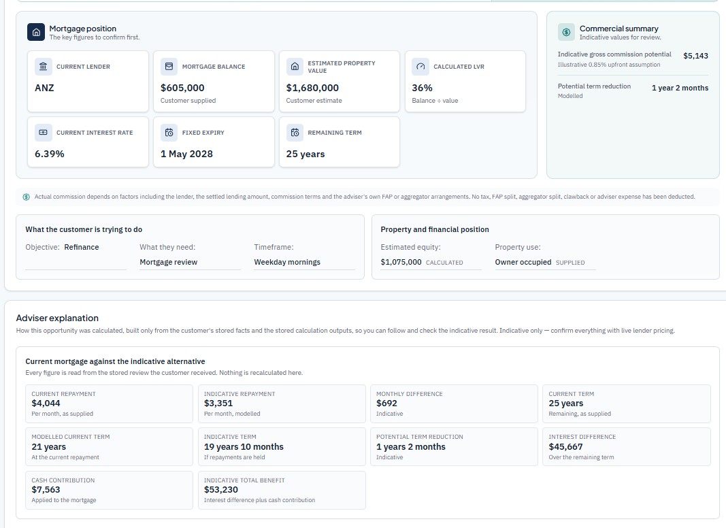726x528 pixels.
Task: Click the Commercial summary dollar icon
Action: (566, 33)
